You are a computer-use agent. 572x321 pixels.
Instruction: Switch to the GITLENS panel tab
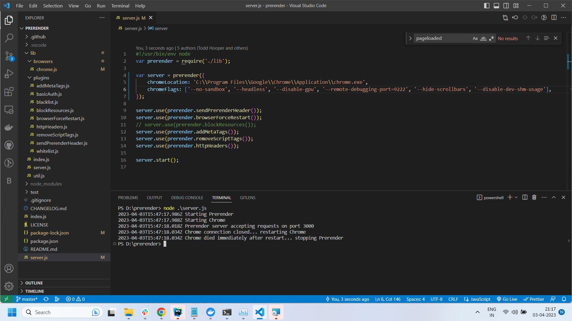[x=248, y=198]
